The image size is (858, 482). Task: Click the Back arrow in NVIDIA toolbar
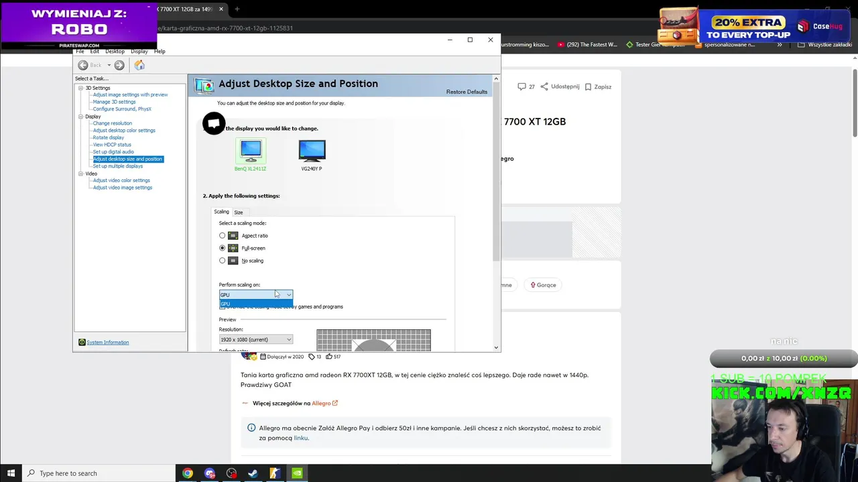point(82,65)
